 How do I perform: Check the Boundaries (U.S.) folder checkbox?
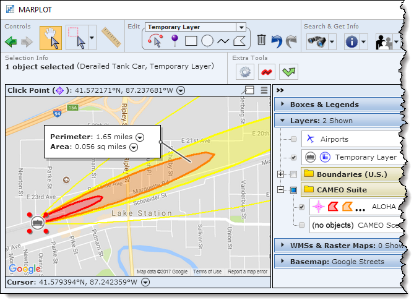pos(293,174)
